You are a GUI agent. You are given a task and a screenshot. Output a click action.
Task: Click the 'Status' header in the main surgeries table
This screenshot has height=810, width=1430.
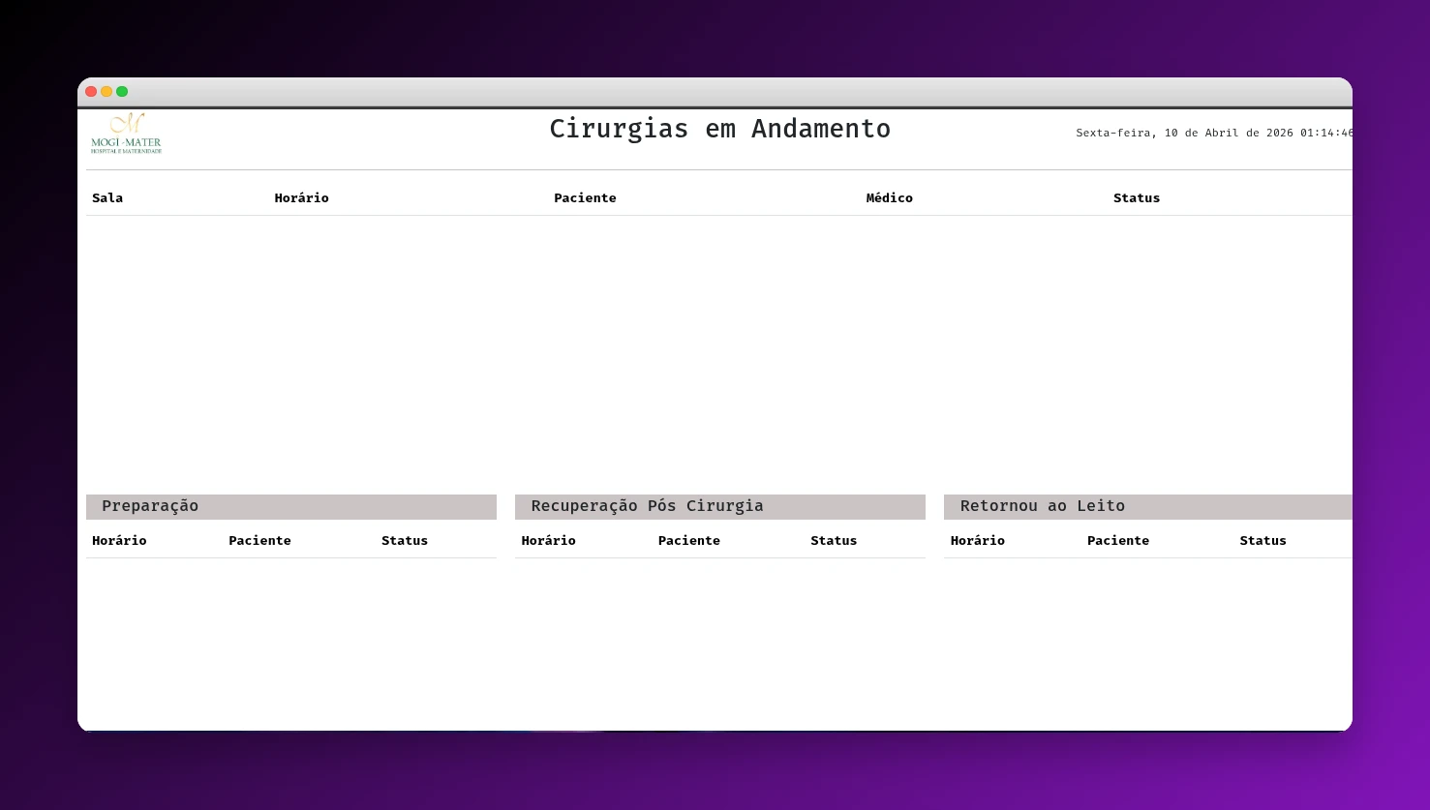click(x=1137, y=197)
